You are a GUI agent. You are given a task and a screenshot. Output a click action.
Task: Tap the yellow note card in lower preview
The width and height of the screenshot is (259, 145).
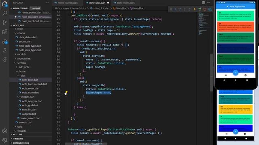click(x=236, y=109)
